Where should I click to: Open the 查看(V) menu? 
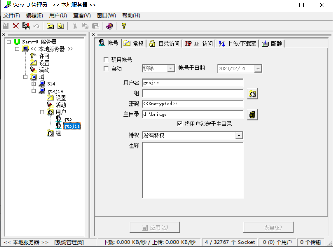pos(82,15)
